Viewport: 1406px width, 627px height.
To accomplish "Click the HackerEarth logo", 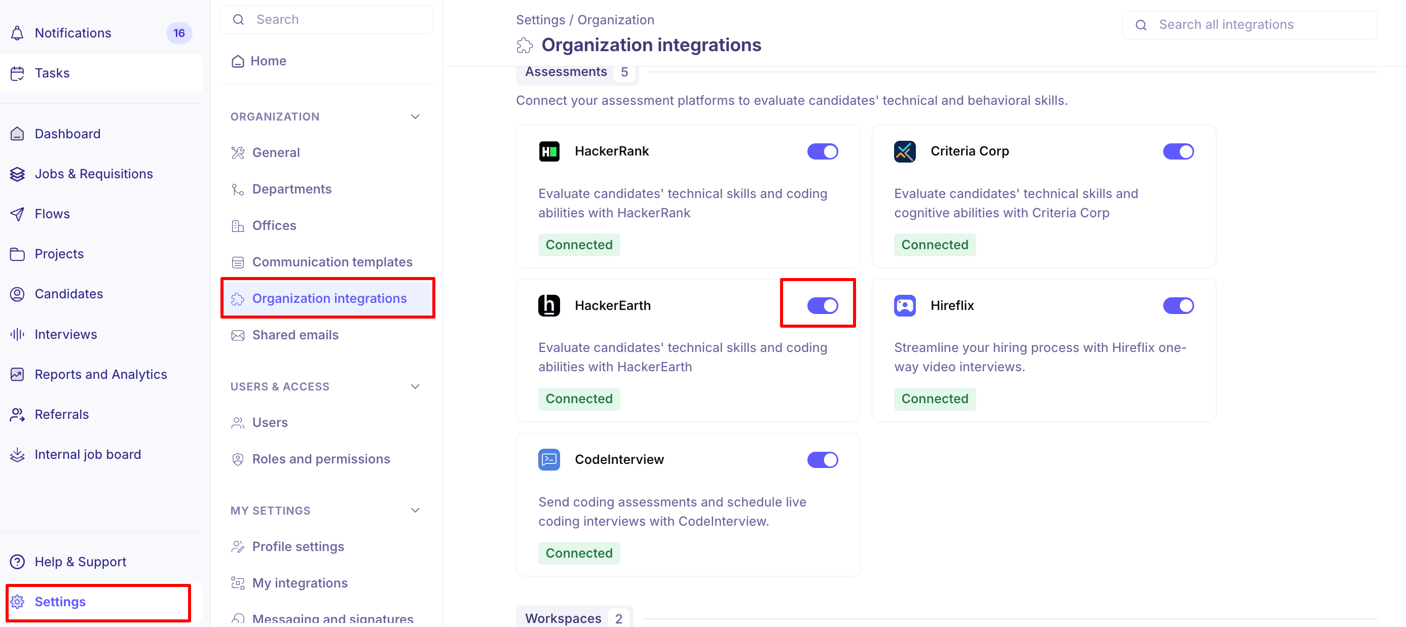I will (x=549, y=306).
